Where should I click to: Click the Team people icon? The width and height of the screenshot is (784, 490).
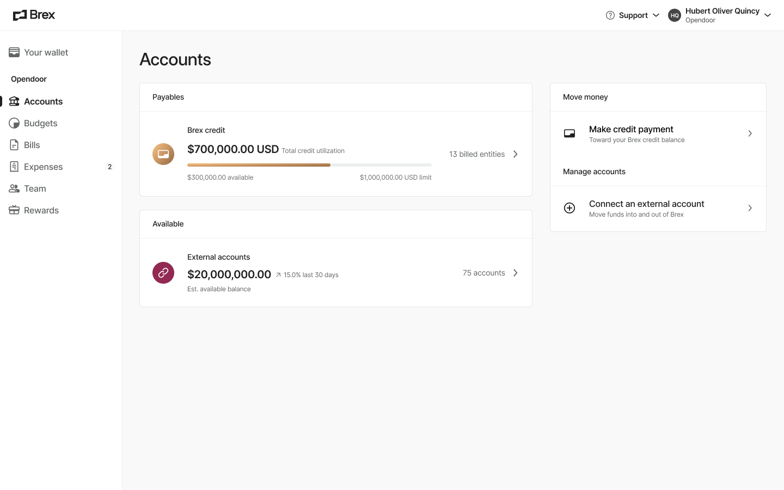point(14,188)
